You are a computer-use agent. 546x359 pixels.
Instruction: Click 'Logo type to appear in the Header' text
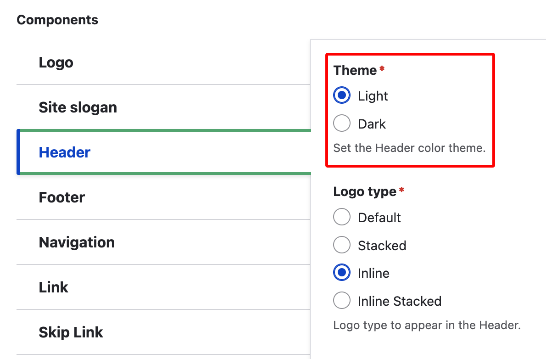pyautogui.click(x=427, y=325)
